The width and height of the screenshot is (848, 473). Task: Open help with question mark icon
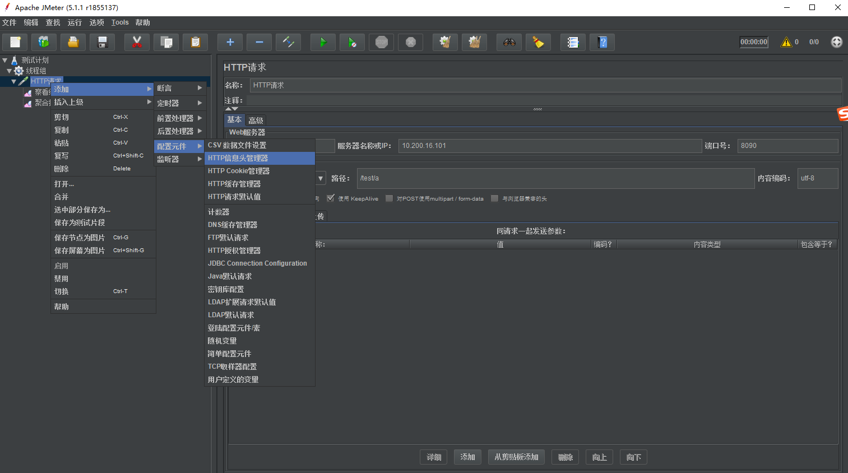603,42
